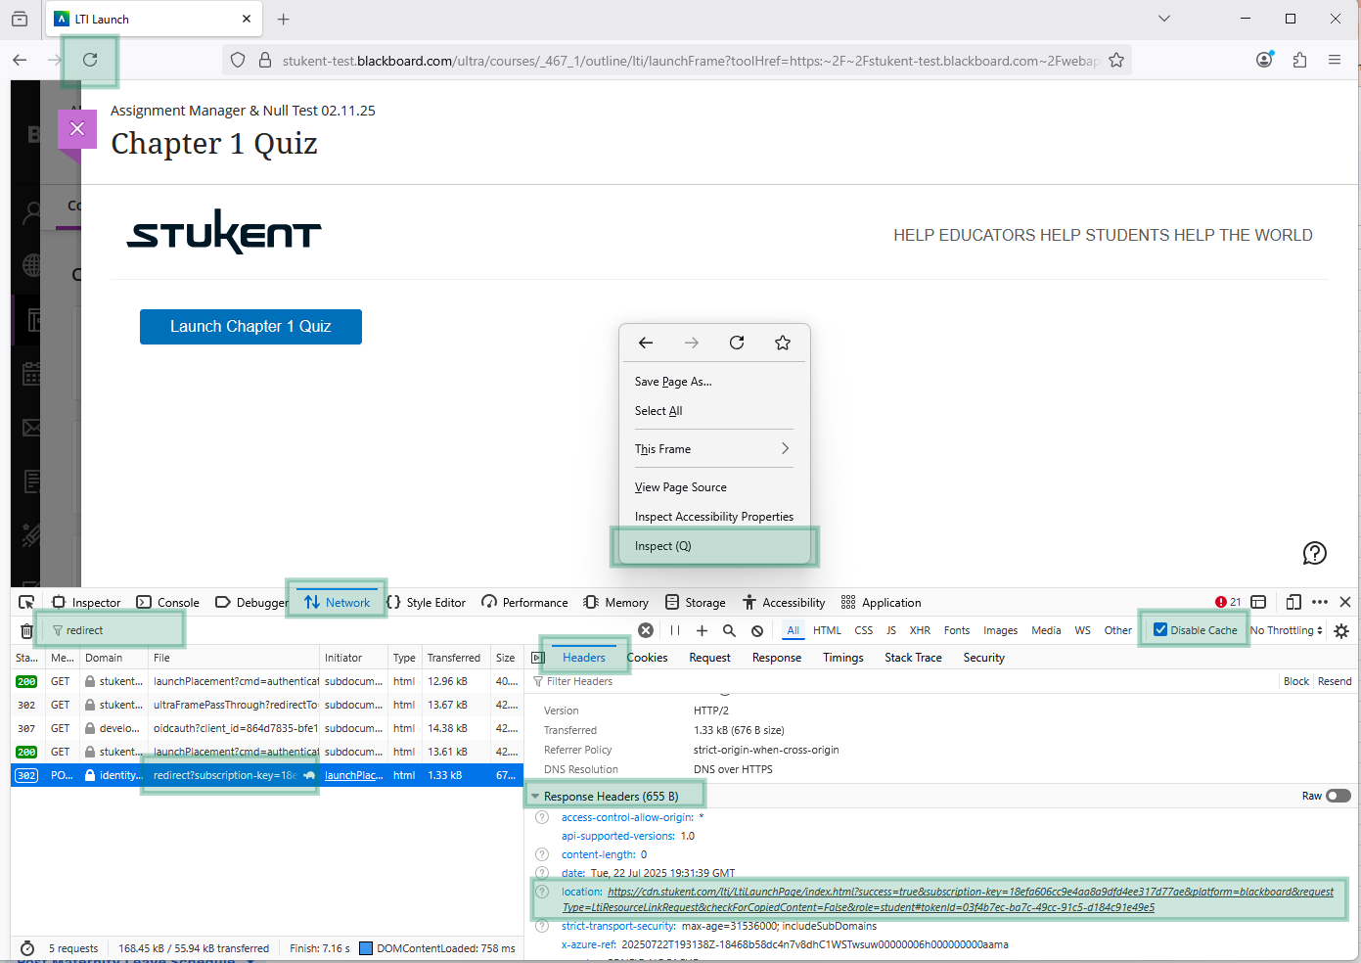This screenshot has width=1361, height=963.
Task: Search network requests with the magnifier icon
Action: click(x=729, y=630)
